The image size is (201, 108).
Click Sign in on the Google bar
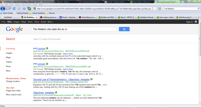189,22
